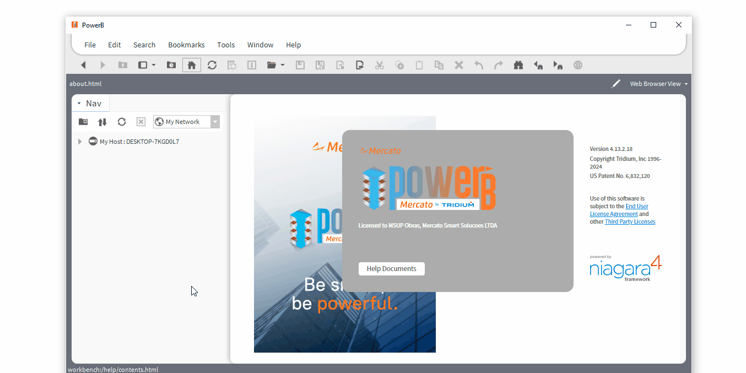
Task: Open the Bookmarks menu
Action: click(186, 45)
